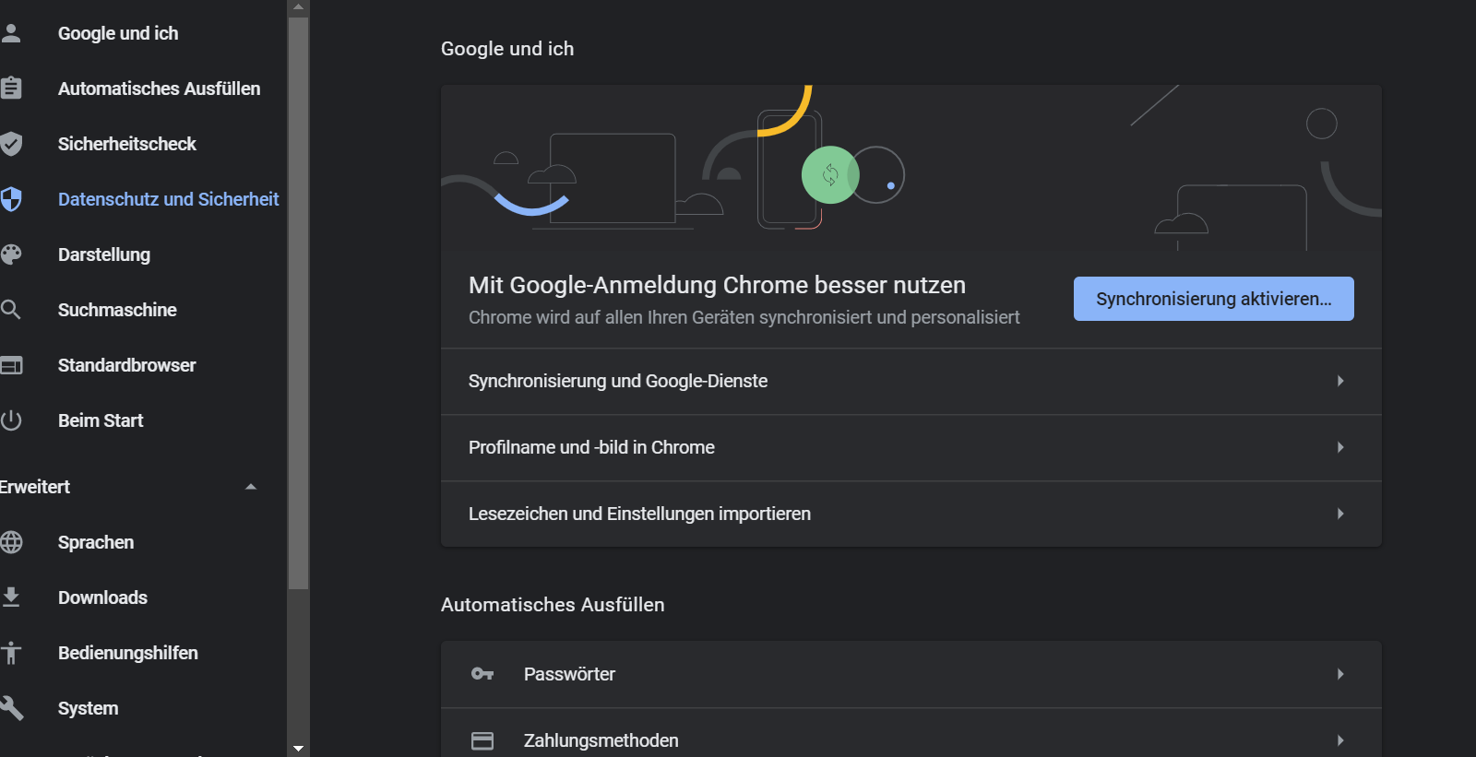
Task: Open Beim Start sidebar entry
Action: click(x=101, y=420)
